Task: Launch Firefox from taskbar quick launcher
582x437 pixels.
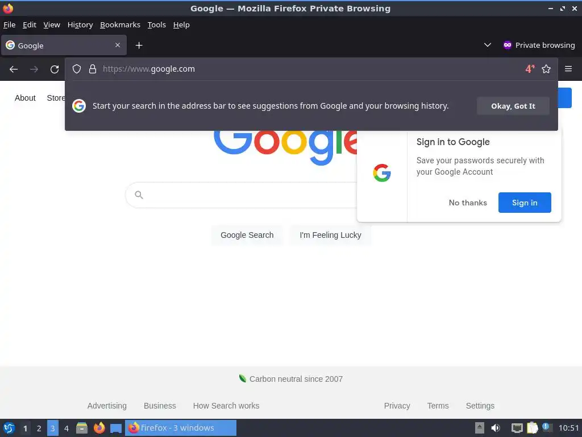Action: point(99,428)
